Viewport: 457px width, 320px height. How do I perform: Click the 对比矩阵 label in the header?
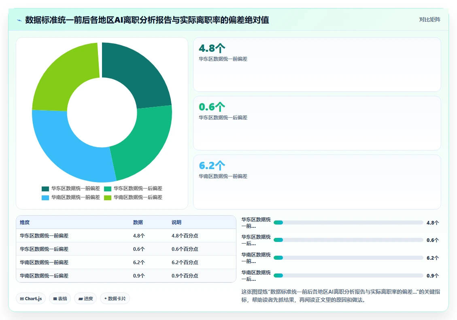[x=429, y=19]
